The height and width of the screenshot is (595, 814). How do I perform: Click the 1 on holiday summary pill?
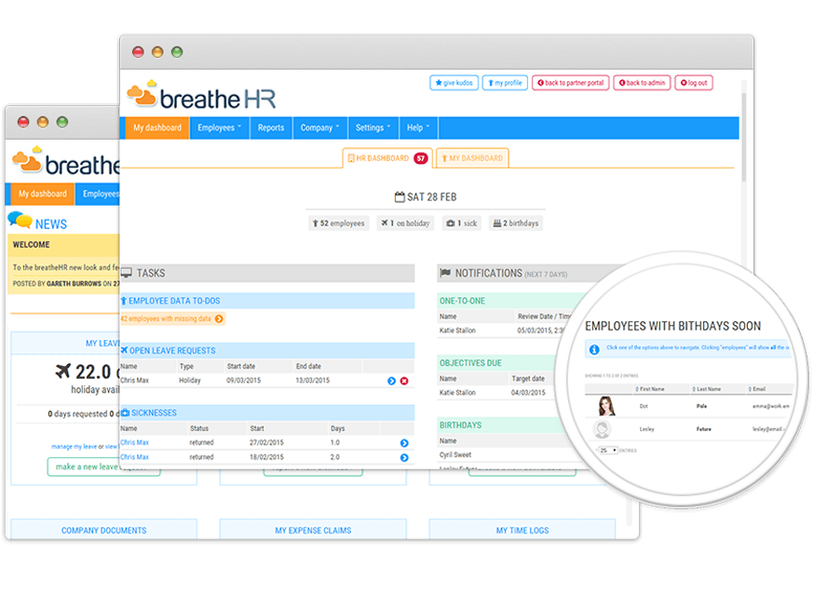click(x=405, y=223)
